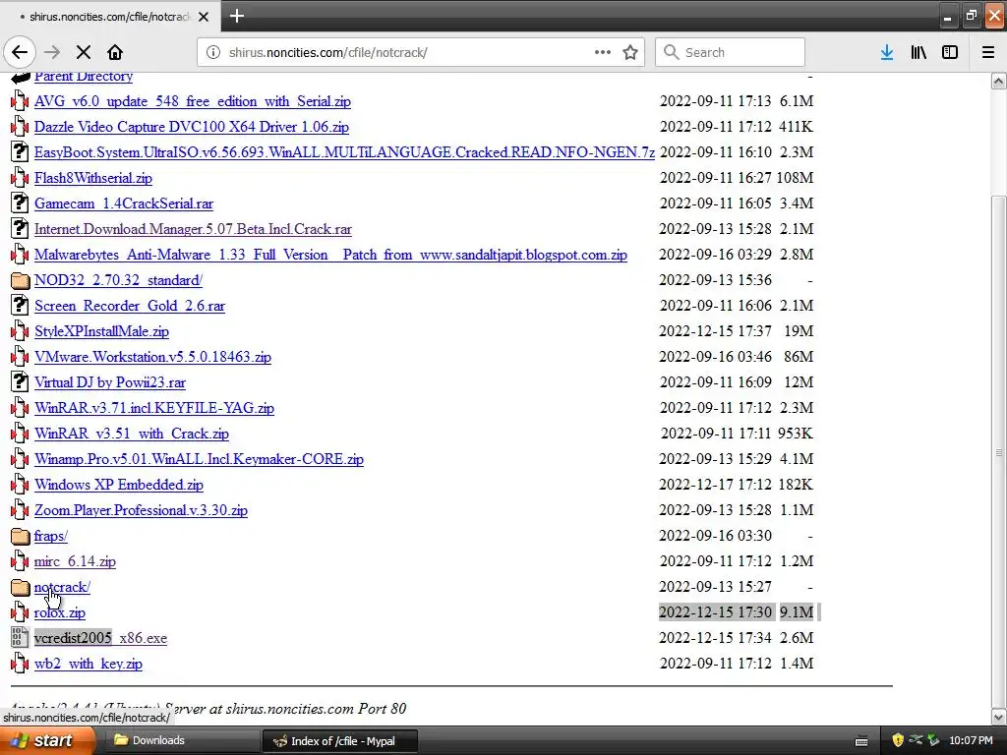Download rolox.zip link
The height and width of the screenshot is (755, 1007).
point(60,612)
